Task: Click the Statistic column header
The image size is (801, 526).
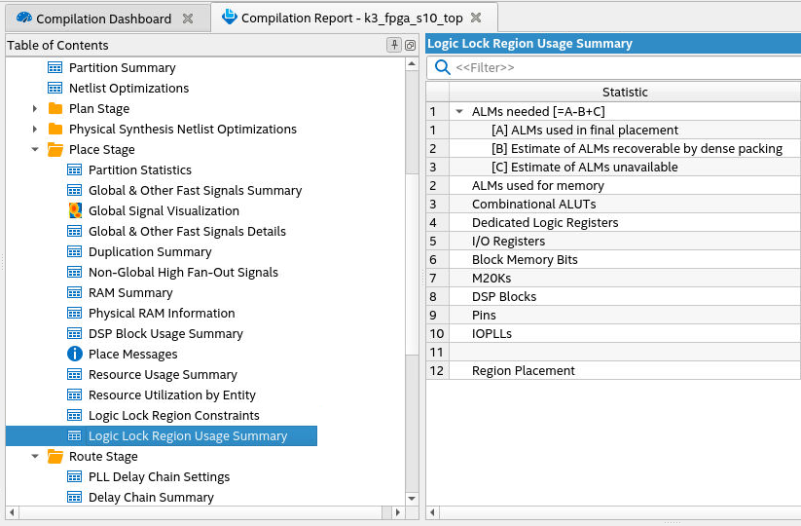Action: pos(625,92)
